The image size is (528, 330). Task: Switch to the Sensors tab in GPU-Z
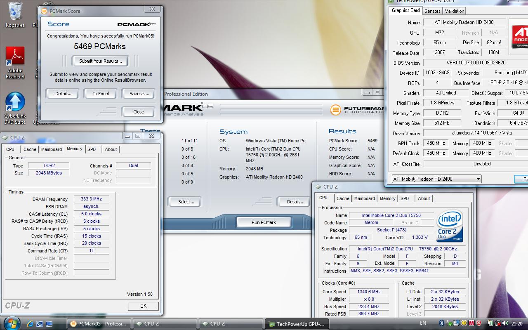[x=432, y=11]
